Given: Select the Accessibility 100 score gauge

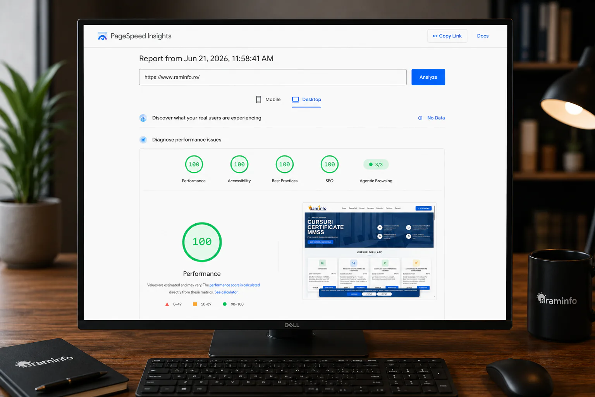Looking at the screenshot, I should point(239,164).
